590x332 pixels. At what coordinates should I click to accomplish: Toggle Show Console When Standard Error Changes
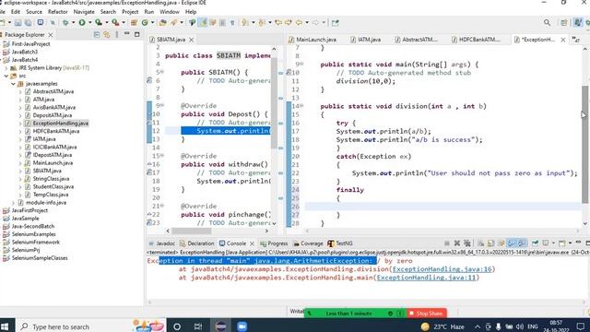pyautogui.click(x=522, y=243)
